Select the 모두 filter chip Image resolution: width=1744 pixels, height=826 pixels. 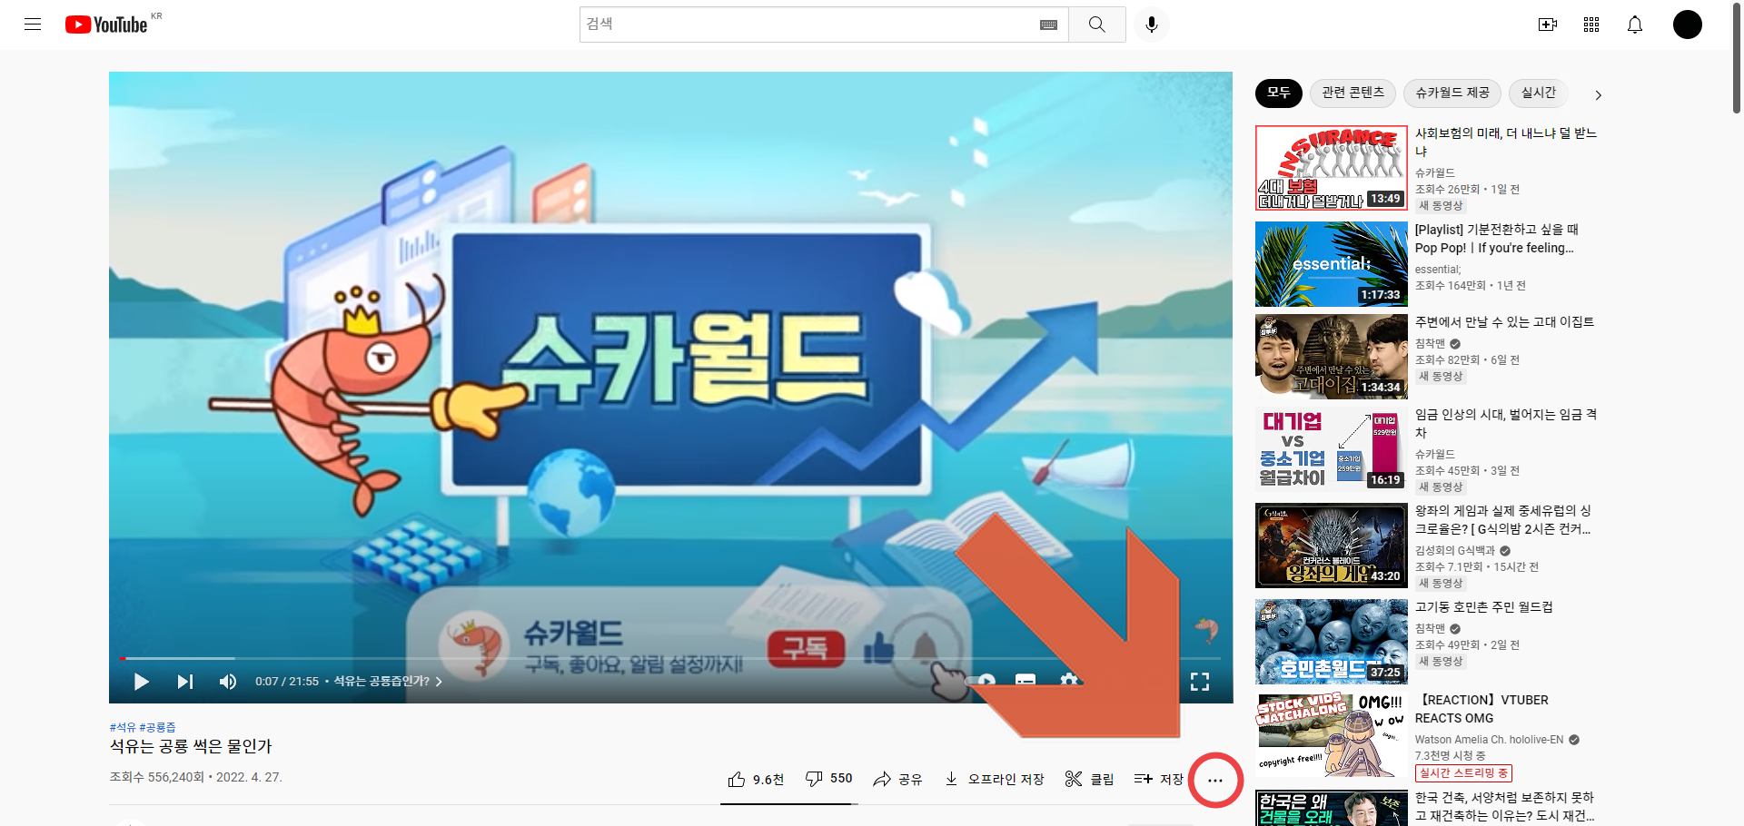pos(1279,93)
